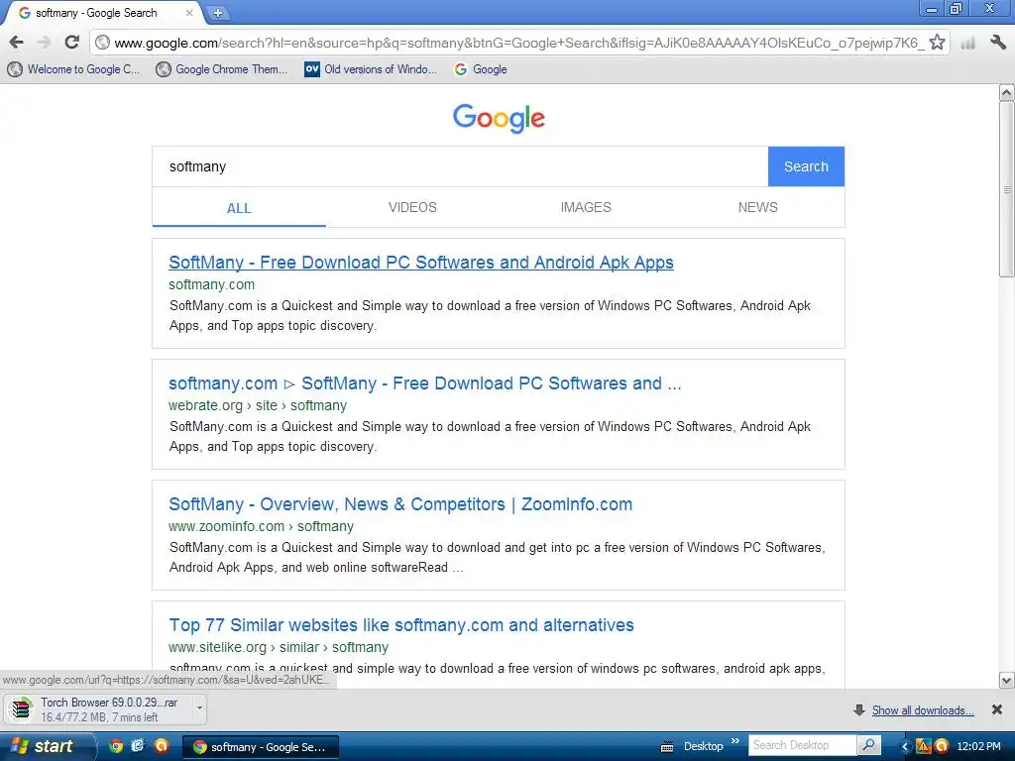Click the orange tray icon near clock

[x=942, y=746]
